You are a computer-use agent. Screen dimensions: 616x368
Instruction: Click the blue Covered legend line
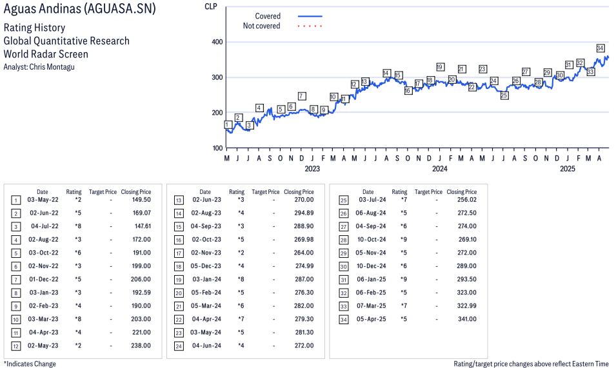(x=310, y=16)
